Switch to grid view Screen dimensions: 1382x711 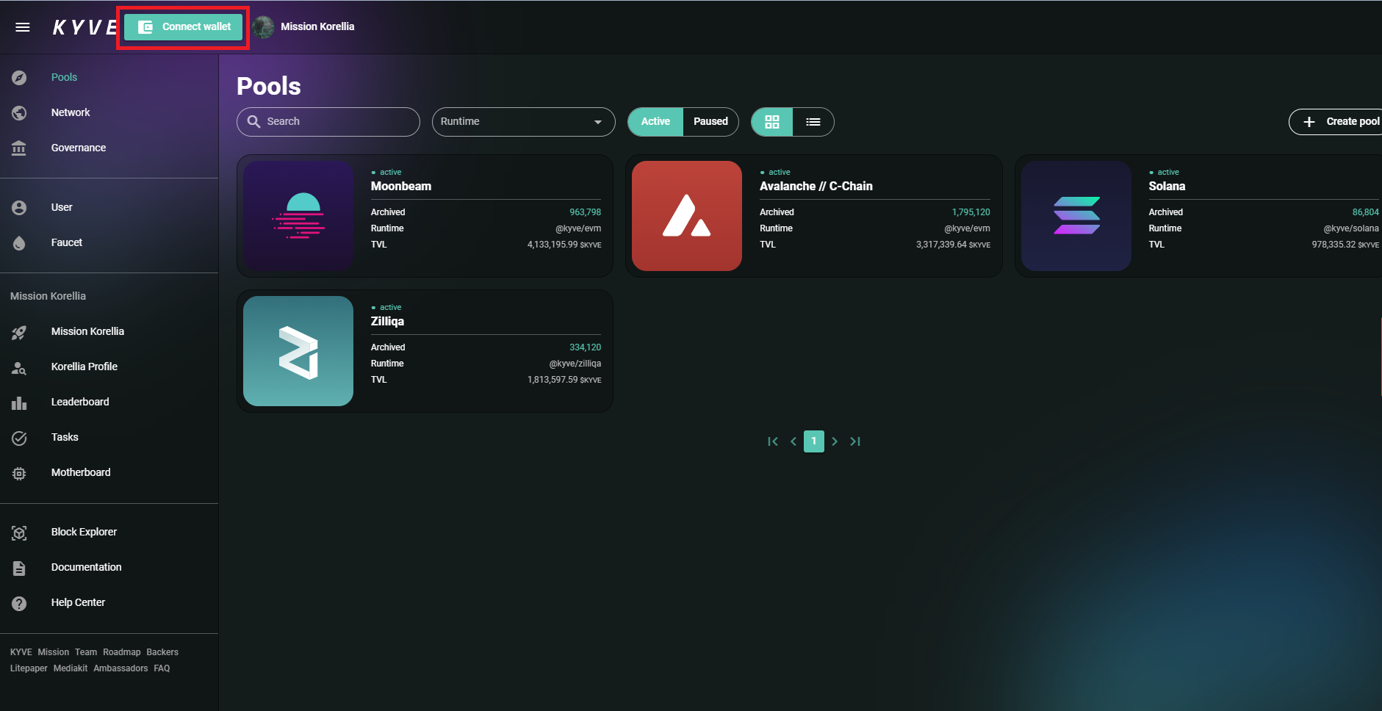coord(772,122)
